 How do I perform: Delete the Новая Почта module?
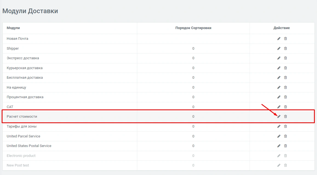(285, 39)
